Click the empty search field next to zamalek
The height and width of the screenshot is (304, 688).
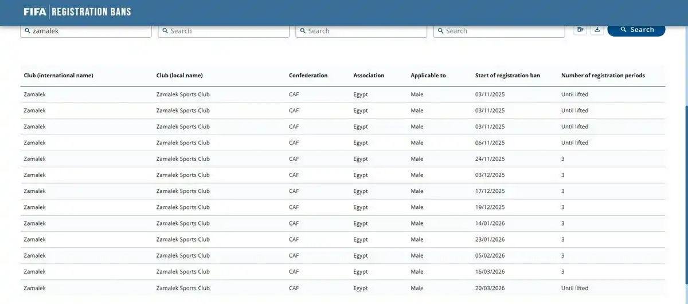pos(224,31)
